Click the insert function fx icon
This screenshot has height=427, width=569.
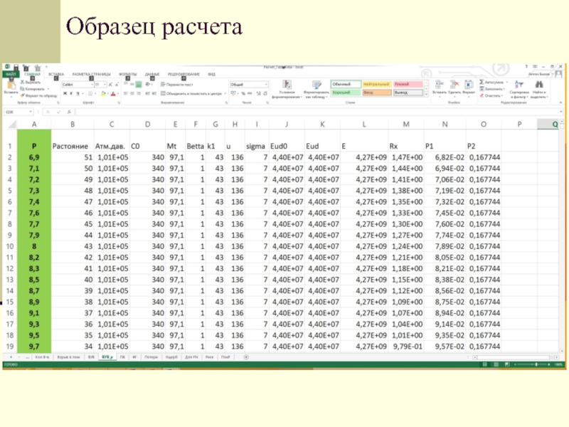pos(69,112)
